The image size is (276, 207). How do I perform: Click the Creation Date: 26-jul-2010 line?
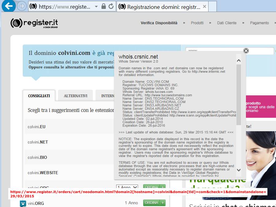[143, 122]
